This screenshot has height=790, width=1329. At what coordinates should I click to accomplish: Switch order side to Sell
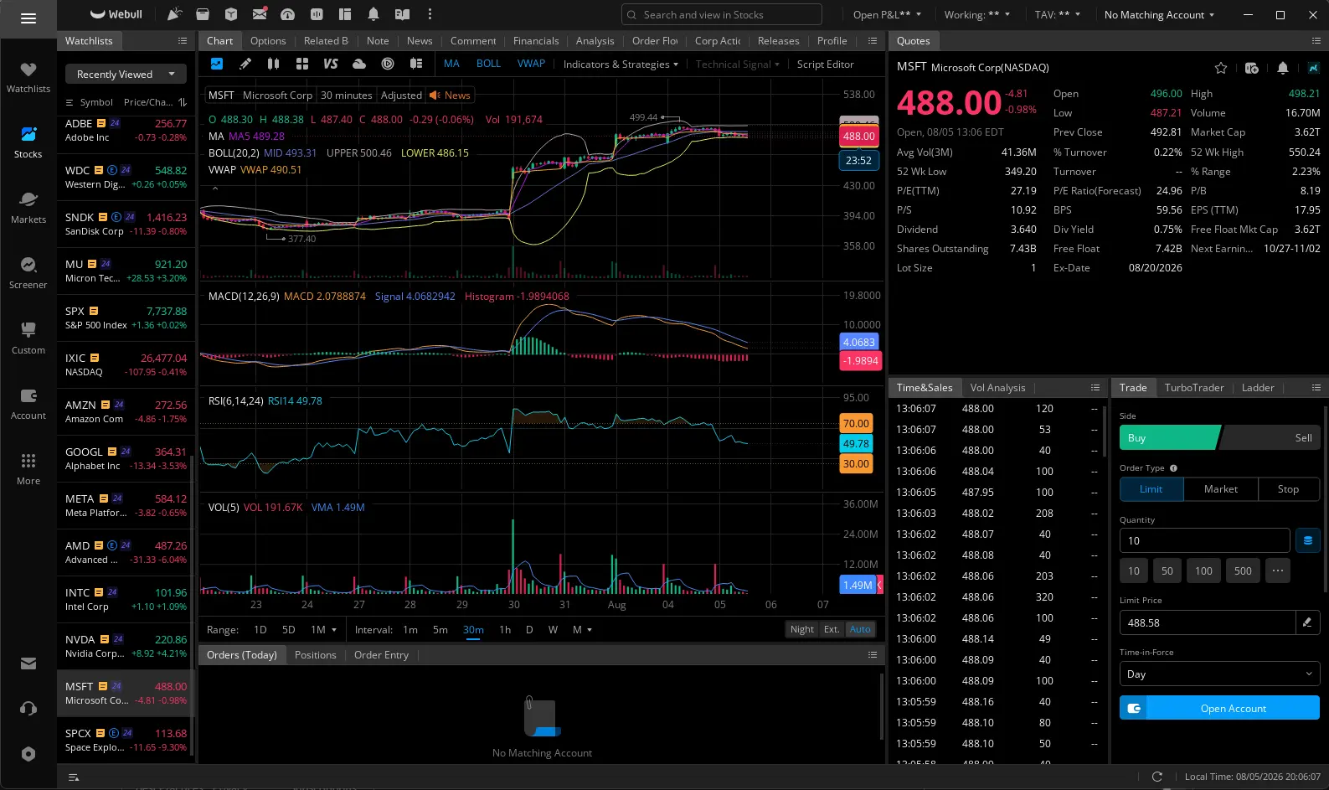point(1270,438)
